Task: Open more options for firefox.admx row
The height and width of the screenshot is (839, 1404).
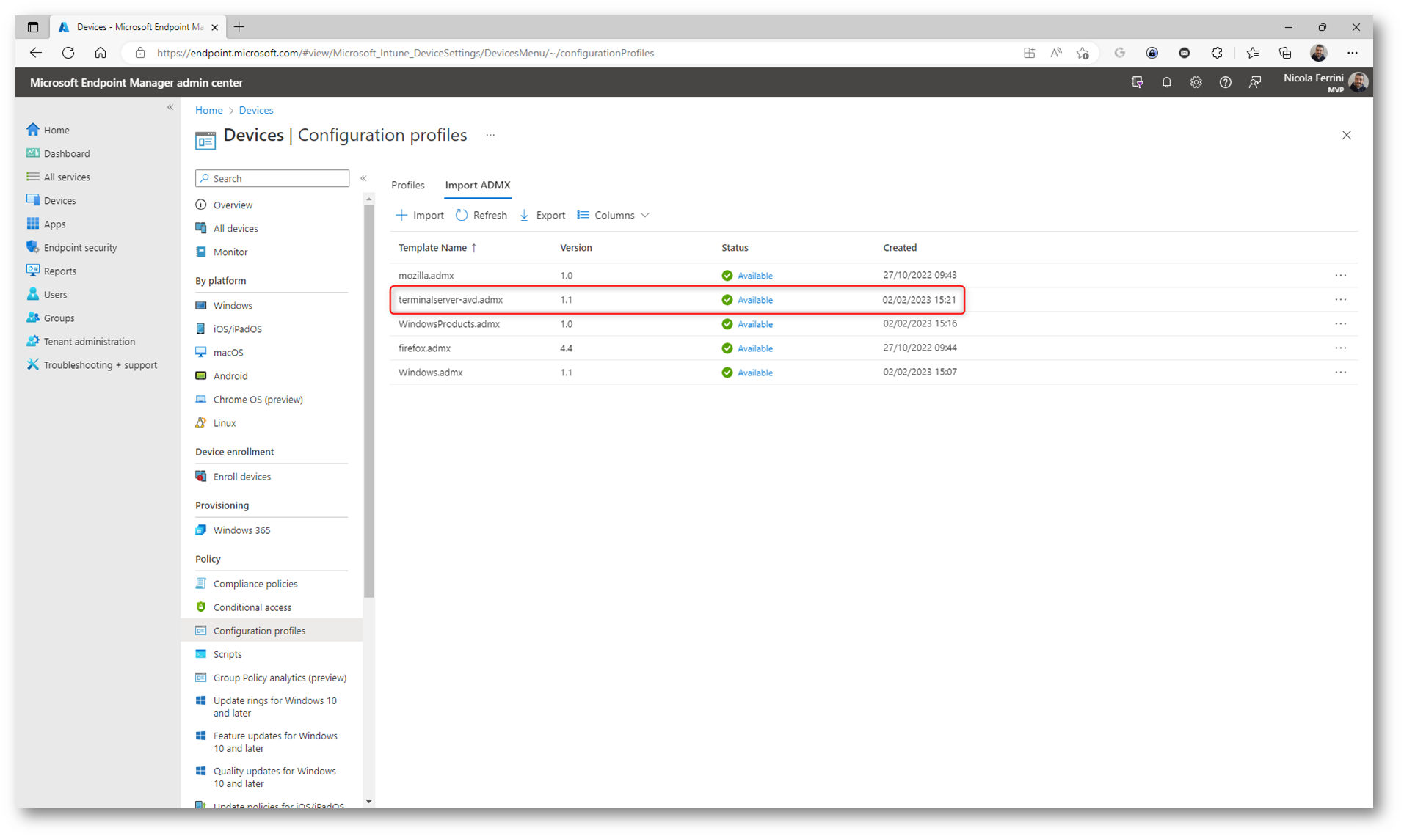Action: click(x=1340, y=348)
